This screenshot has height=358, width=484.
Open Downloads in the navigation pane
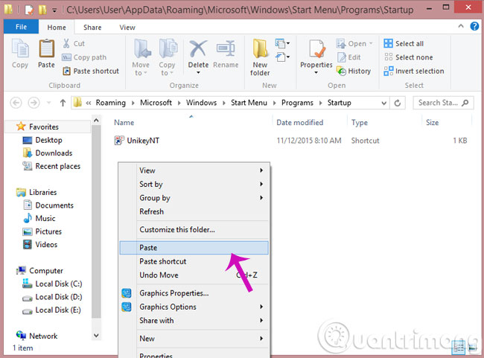pos(47,153)
